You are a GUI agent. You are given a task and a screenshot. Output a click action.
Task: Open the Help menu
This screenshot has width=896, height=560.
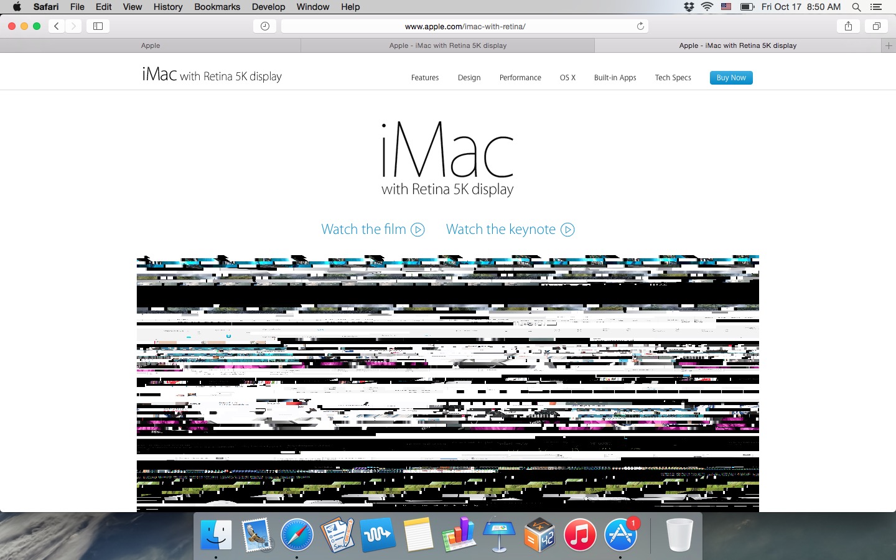(350, 7)
